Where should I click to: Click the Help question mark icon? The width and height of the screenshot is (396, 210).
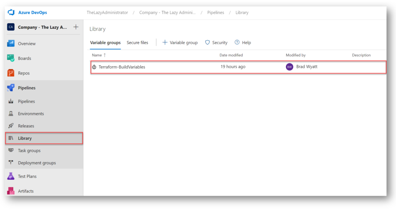pos(237,42)
